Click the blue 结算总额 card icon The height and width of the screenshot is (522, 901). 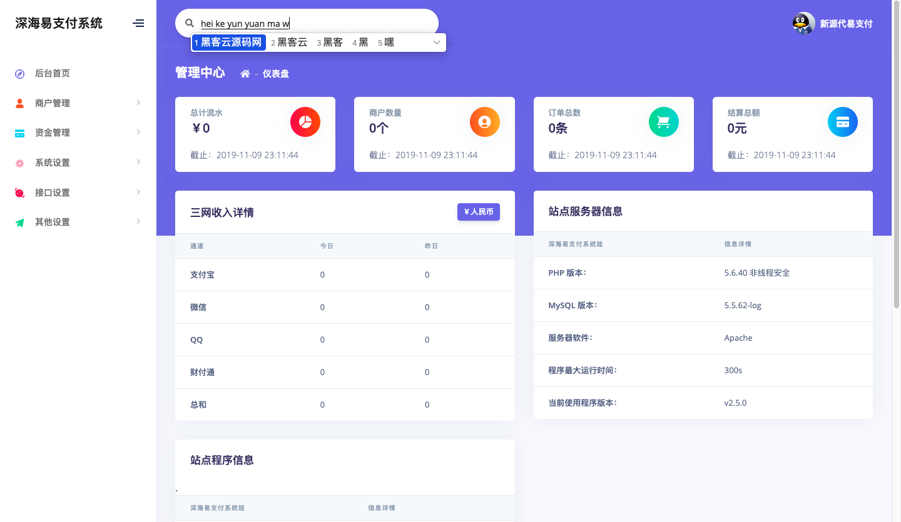coord(842,122)
